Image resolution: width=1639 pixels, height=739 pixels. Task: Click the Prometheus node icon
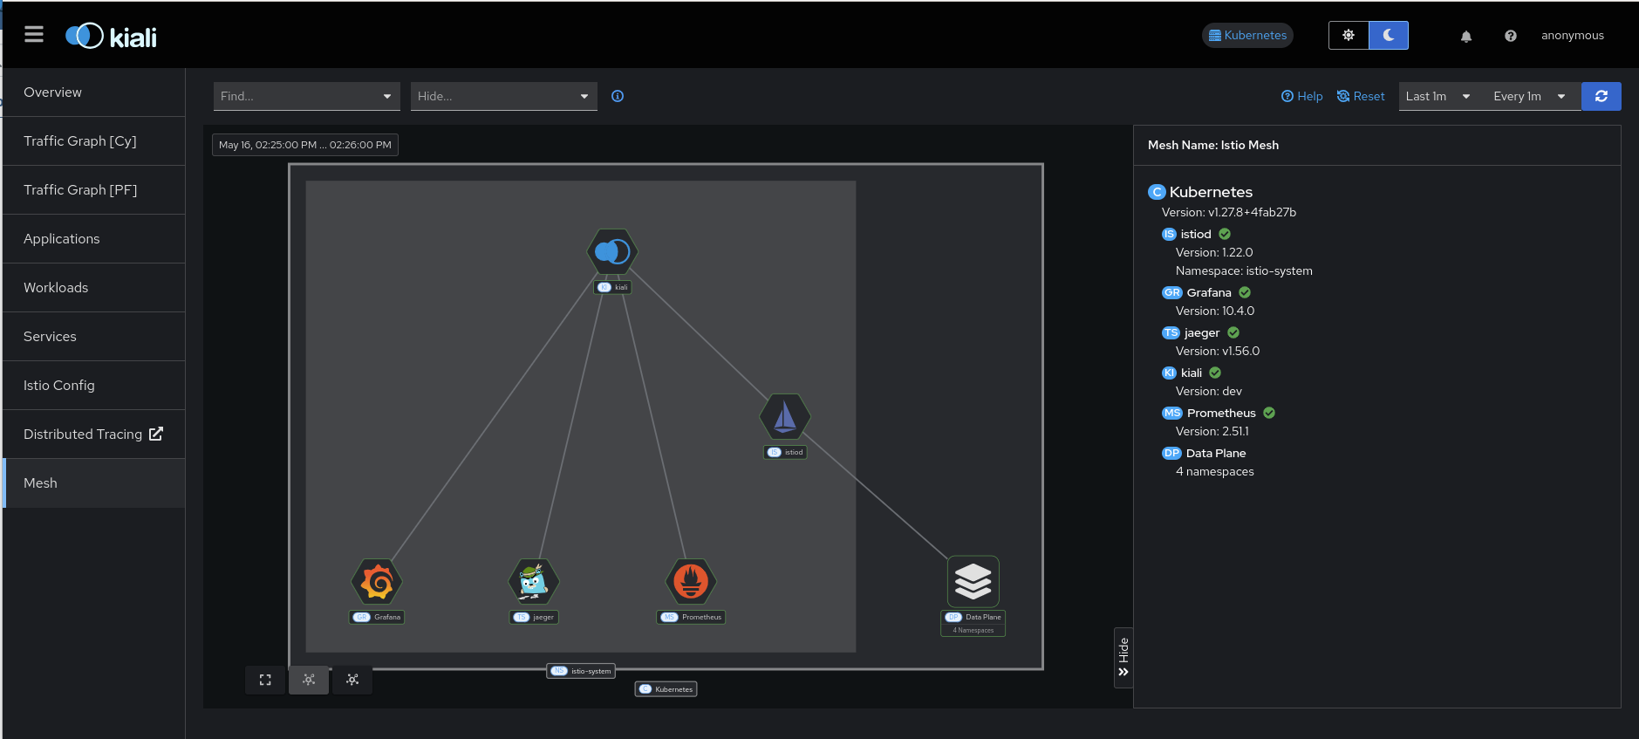click(x=691, y=582)
